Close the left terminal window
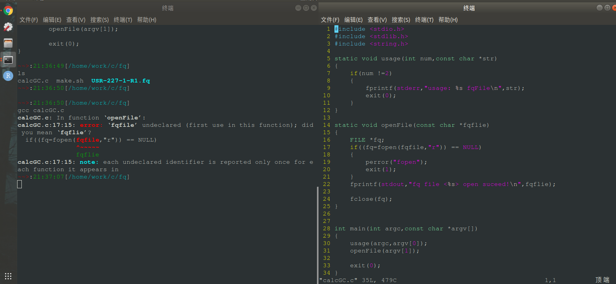This screenshot has width=616, height=284. [x=314, y=8]
